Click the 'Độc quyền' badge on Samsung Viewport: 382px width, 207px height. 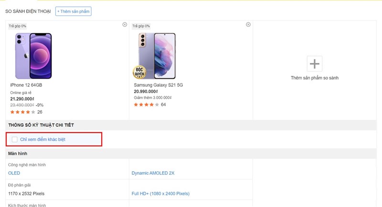point(139,72)
